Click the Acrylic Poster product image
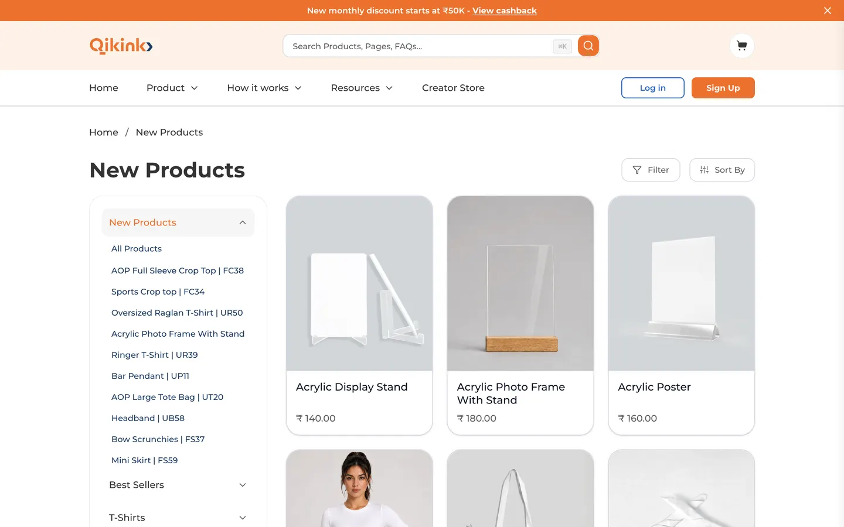The width and height of the screenshot is (844, 527). tap(682, 283)
